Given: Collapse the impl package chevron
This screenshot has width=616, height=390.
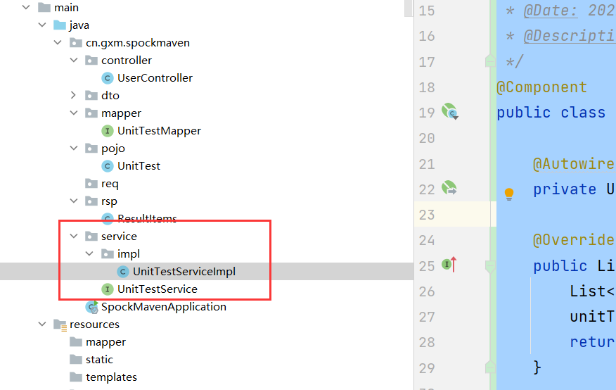Looking at the screenshot, I should [x=89, y=253].
